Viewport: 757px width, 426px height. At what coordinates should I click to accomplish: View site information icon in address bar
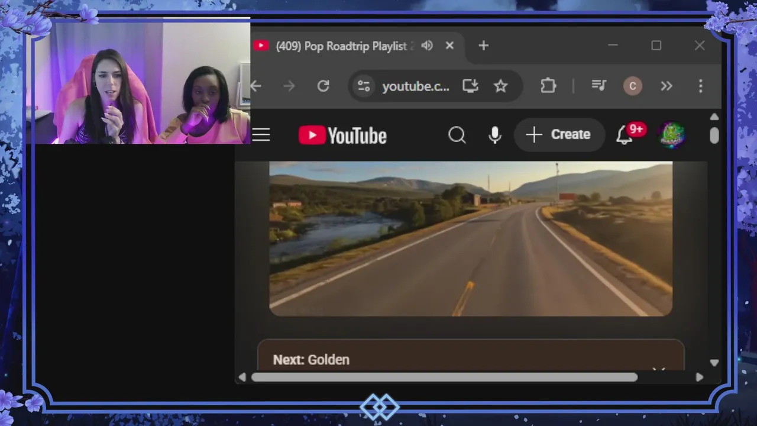coord(364,86)
